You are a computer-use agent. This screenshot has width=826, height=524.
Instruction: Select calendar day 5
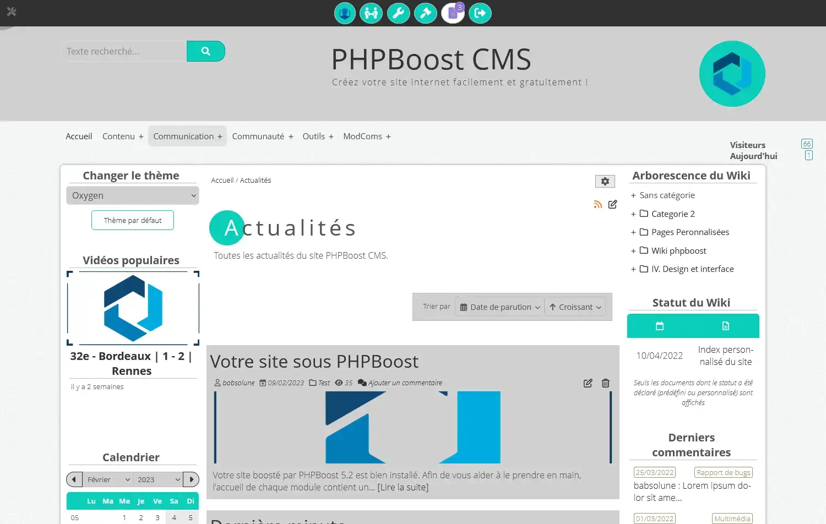[x=191, y=518]
